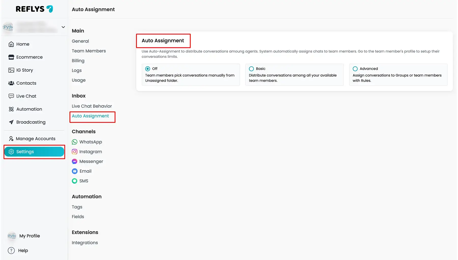Click the Help question mark icon
The height and width of the screenshot is (260, 458).
click(x=11, y=251)
